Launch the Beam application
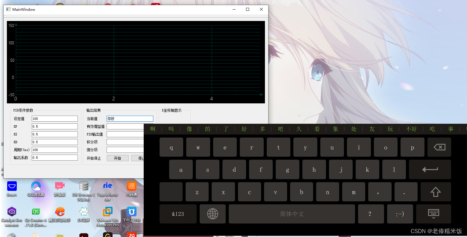This screenshot has height=237, width=467. (x=12, y=186)
